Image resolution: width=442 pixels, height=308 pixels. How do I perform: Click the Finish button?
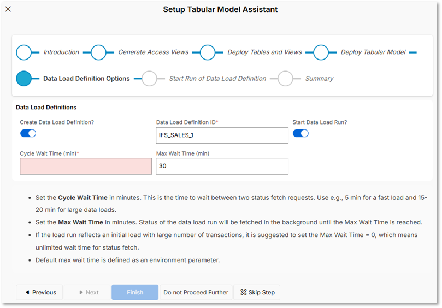pos(135,292)
